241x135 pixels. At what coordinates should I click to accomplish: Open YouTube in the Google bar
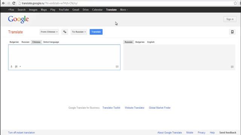pos(64,10)
